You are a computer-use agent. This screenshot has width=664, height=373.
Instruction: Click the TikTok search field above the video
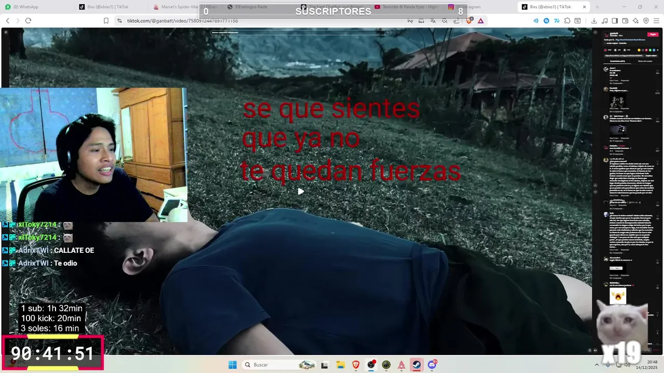(x=300, y=32)
